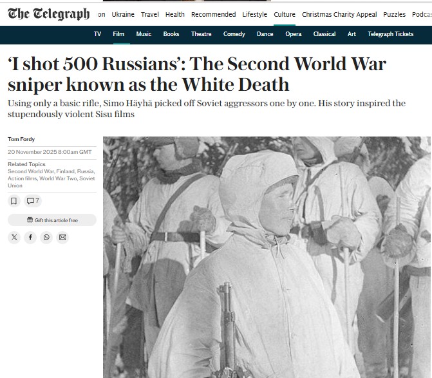Viewport: 432px width, 378px height.
Task: Select the TV subsection tab
Action: point(97,34)
